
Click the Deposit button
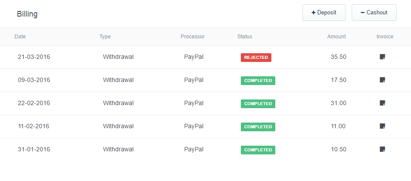[x=324, y=13]
